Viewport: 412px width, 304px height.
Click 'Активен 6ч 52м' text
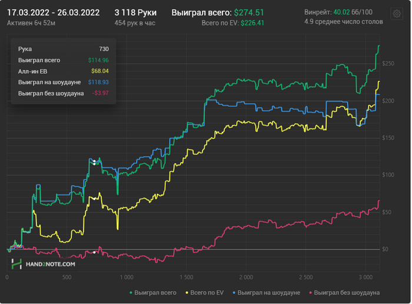[31, 23]
